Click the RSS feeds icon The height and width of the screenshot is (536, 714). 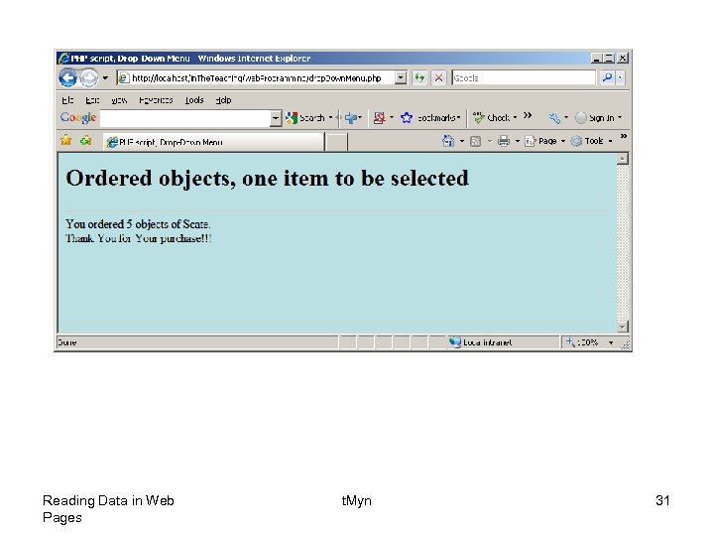coord(475,141)
